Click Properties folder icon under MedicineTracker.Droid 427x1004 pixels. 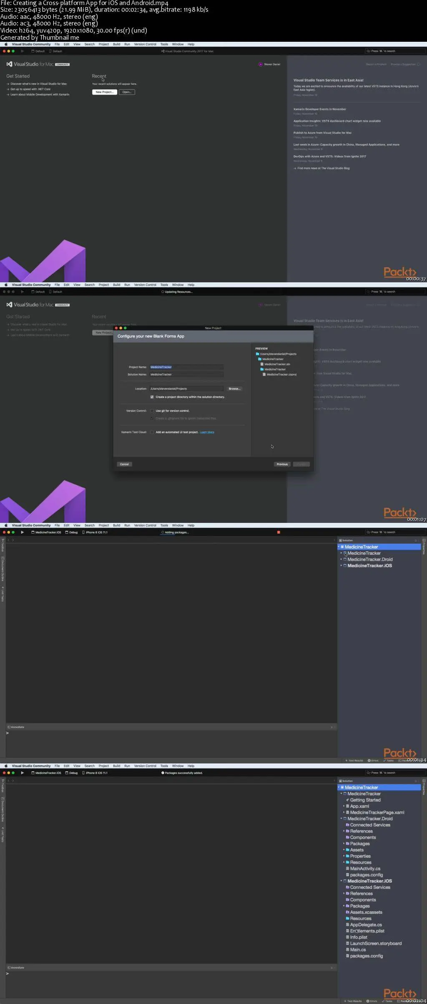coord(347,856)
